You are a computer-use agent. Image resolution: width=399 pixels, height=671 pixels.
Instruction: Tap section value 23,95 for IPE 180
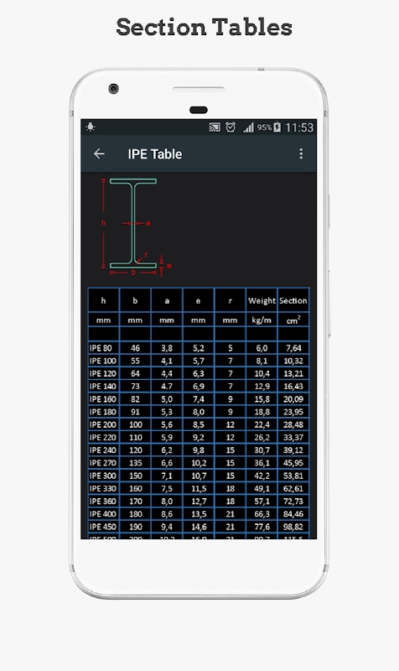[x=293, y=412]
